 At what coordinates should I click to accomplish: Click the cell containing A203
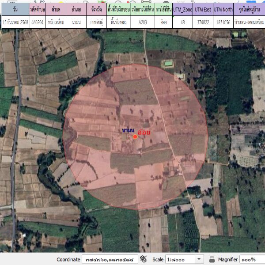click(143, 21)
